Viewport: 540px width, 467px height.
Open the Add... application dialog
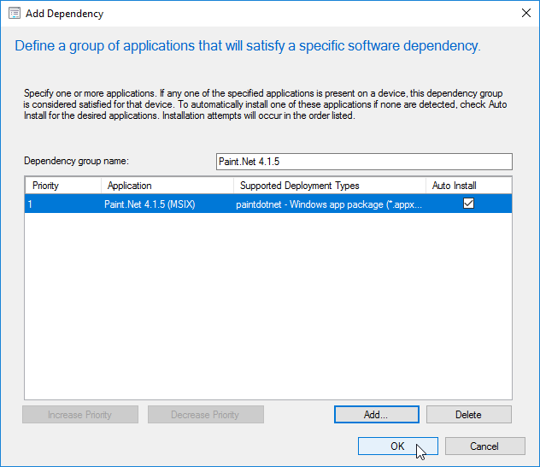click(x=376, y=415)
